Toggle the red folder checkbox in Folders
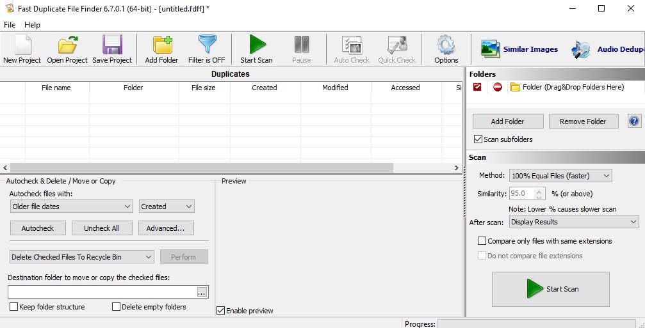Screen dimensions: 645x328 point(477,87)
